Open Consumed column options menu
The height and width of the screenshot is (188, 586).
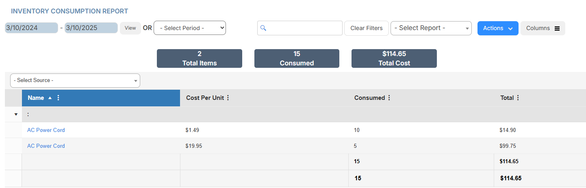[x=389, y=98]
